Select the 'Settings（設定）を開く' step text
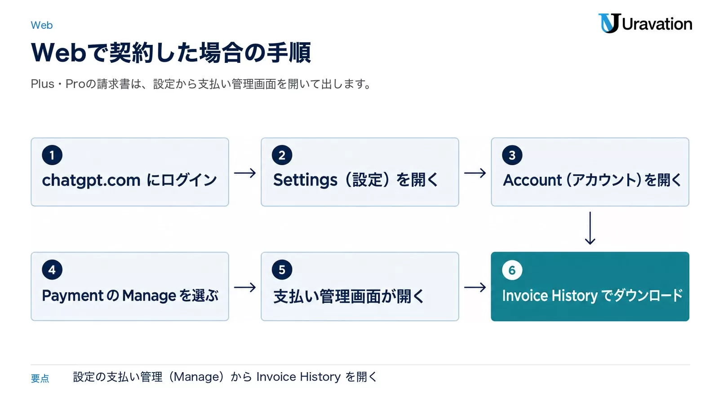The width and height of the screenshot is (719, 404). coord(355,180)
